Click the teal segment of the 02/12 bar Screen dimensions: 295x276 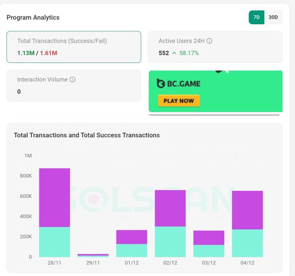(171, 242)
